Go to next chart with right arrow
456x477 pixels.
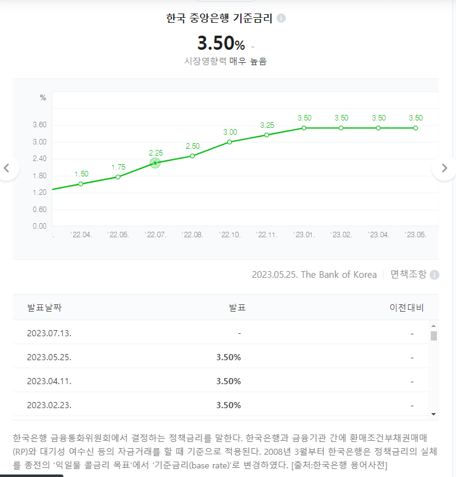(x=444, y=168)
